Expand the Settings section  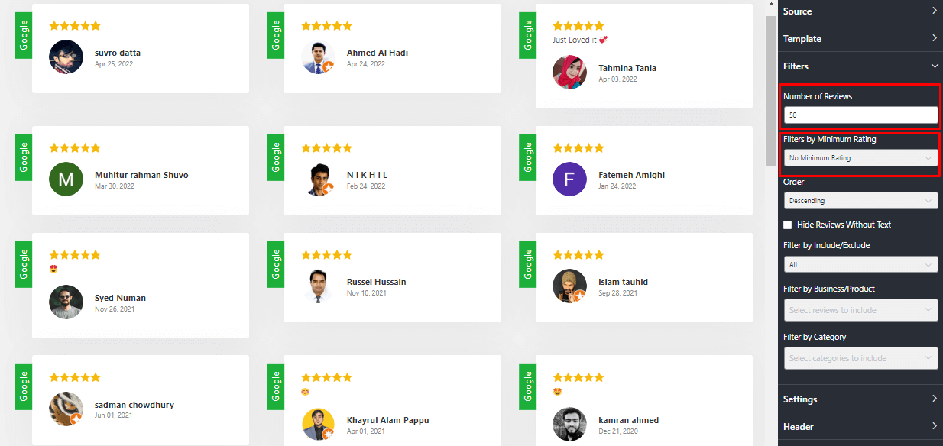(x=860, y=399)
